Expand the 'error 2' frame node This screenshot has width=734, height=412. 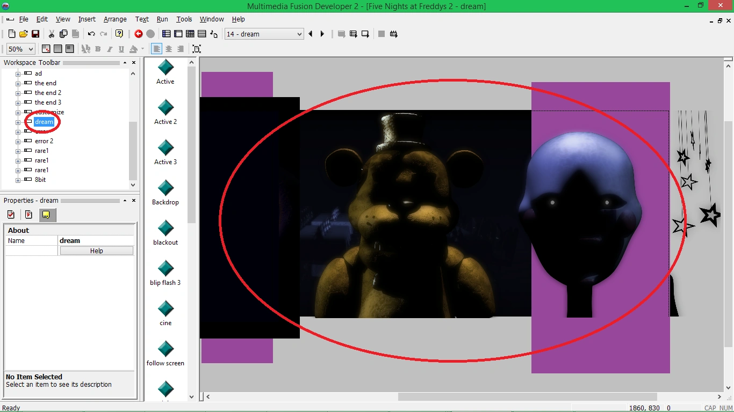point(18,142)
